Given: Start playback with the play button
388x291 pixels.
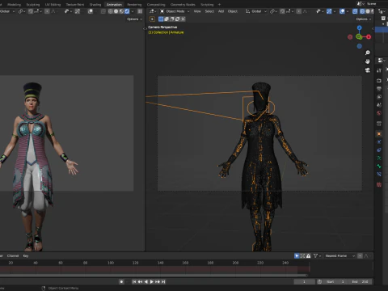Looking at the screenshot, I should coord(152,281).
